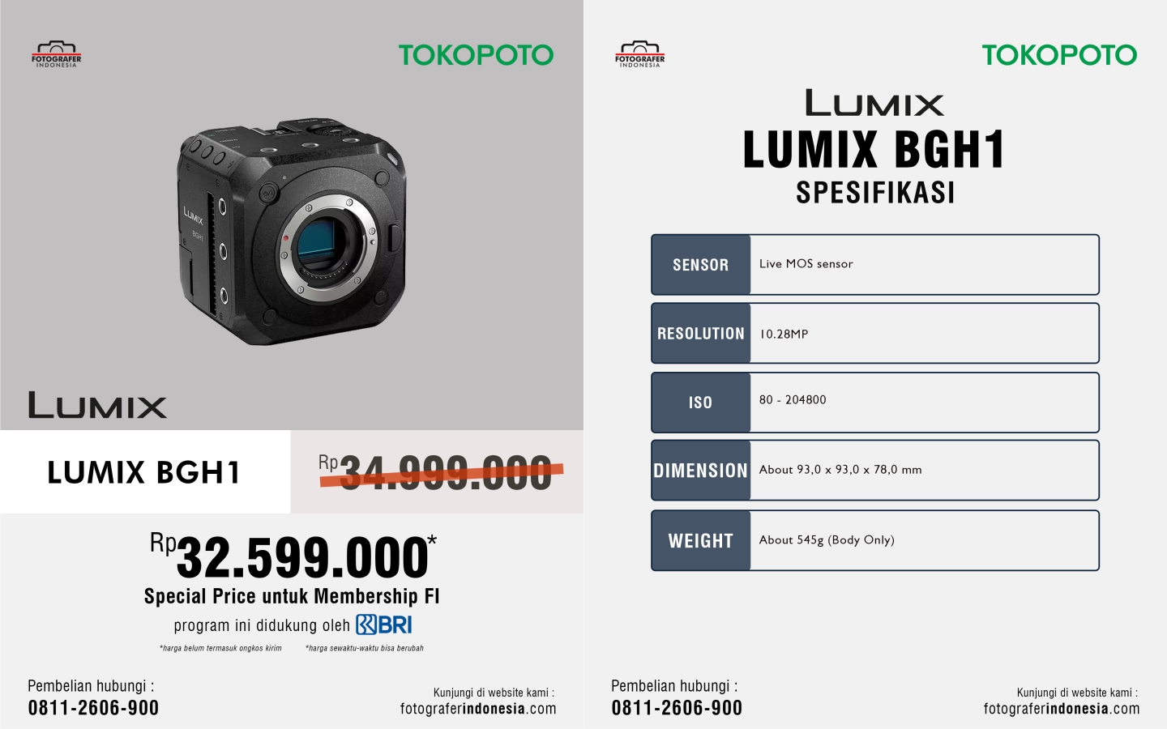The height and width of the screenshot is (729, 1167).
Task: Select the WEIGHT specification label
Action: 701,540
